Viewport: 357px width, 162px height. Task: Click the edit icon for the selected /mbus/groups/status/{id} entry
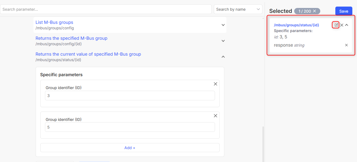coord(336,25)
